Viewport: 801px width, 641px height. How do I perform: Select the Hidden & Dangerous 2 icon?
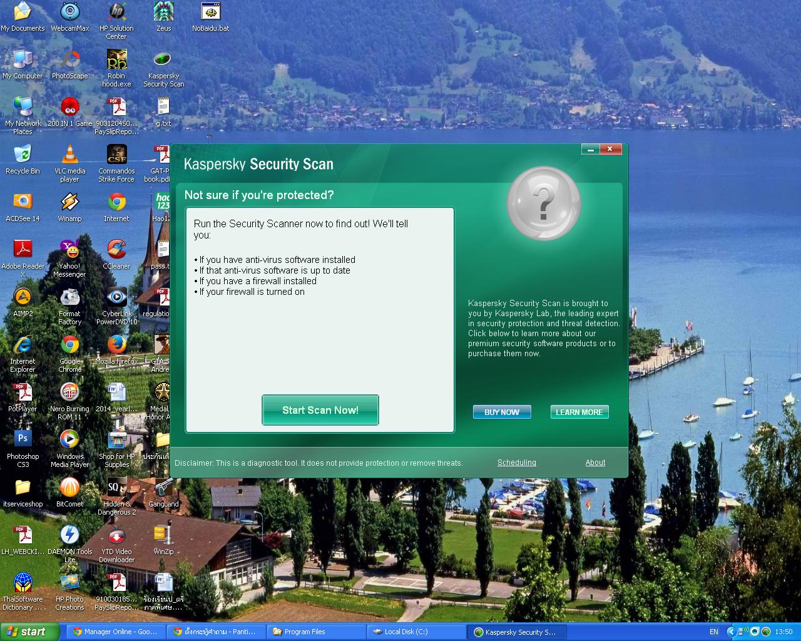116,496
